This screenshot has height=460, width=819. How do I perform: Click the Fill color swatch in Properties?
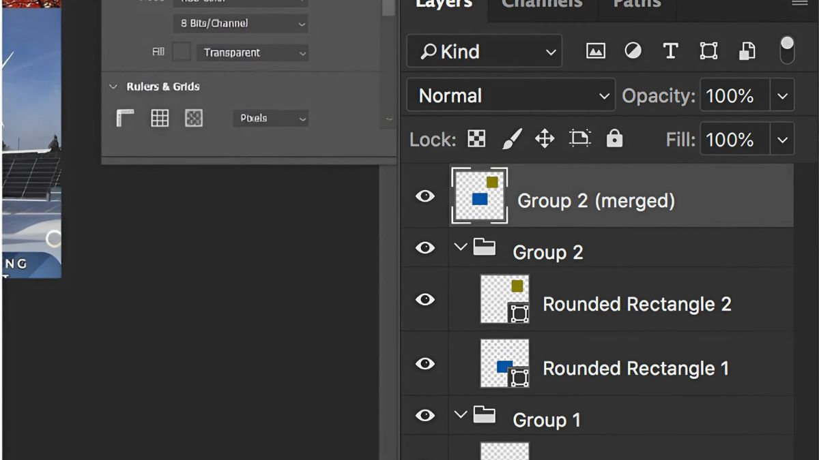click(182, 52)
